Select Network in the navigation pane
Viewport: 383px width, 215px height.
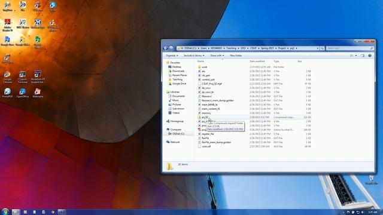point(175,142)
